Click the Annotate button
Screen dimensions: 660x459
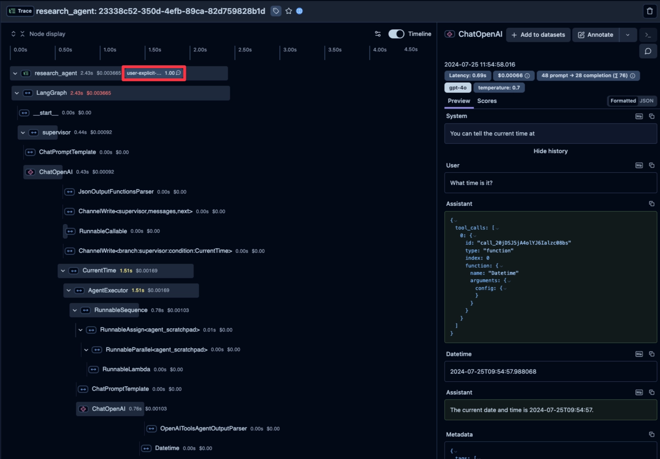(x=596, y=35)
